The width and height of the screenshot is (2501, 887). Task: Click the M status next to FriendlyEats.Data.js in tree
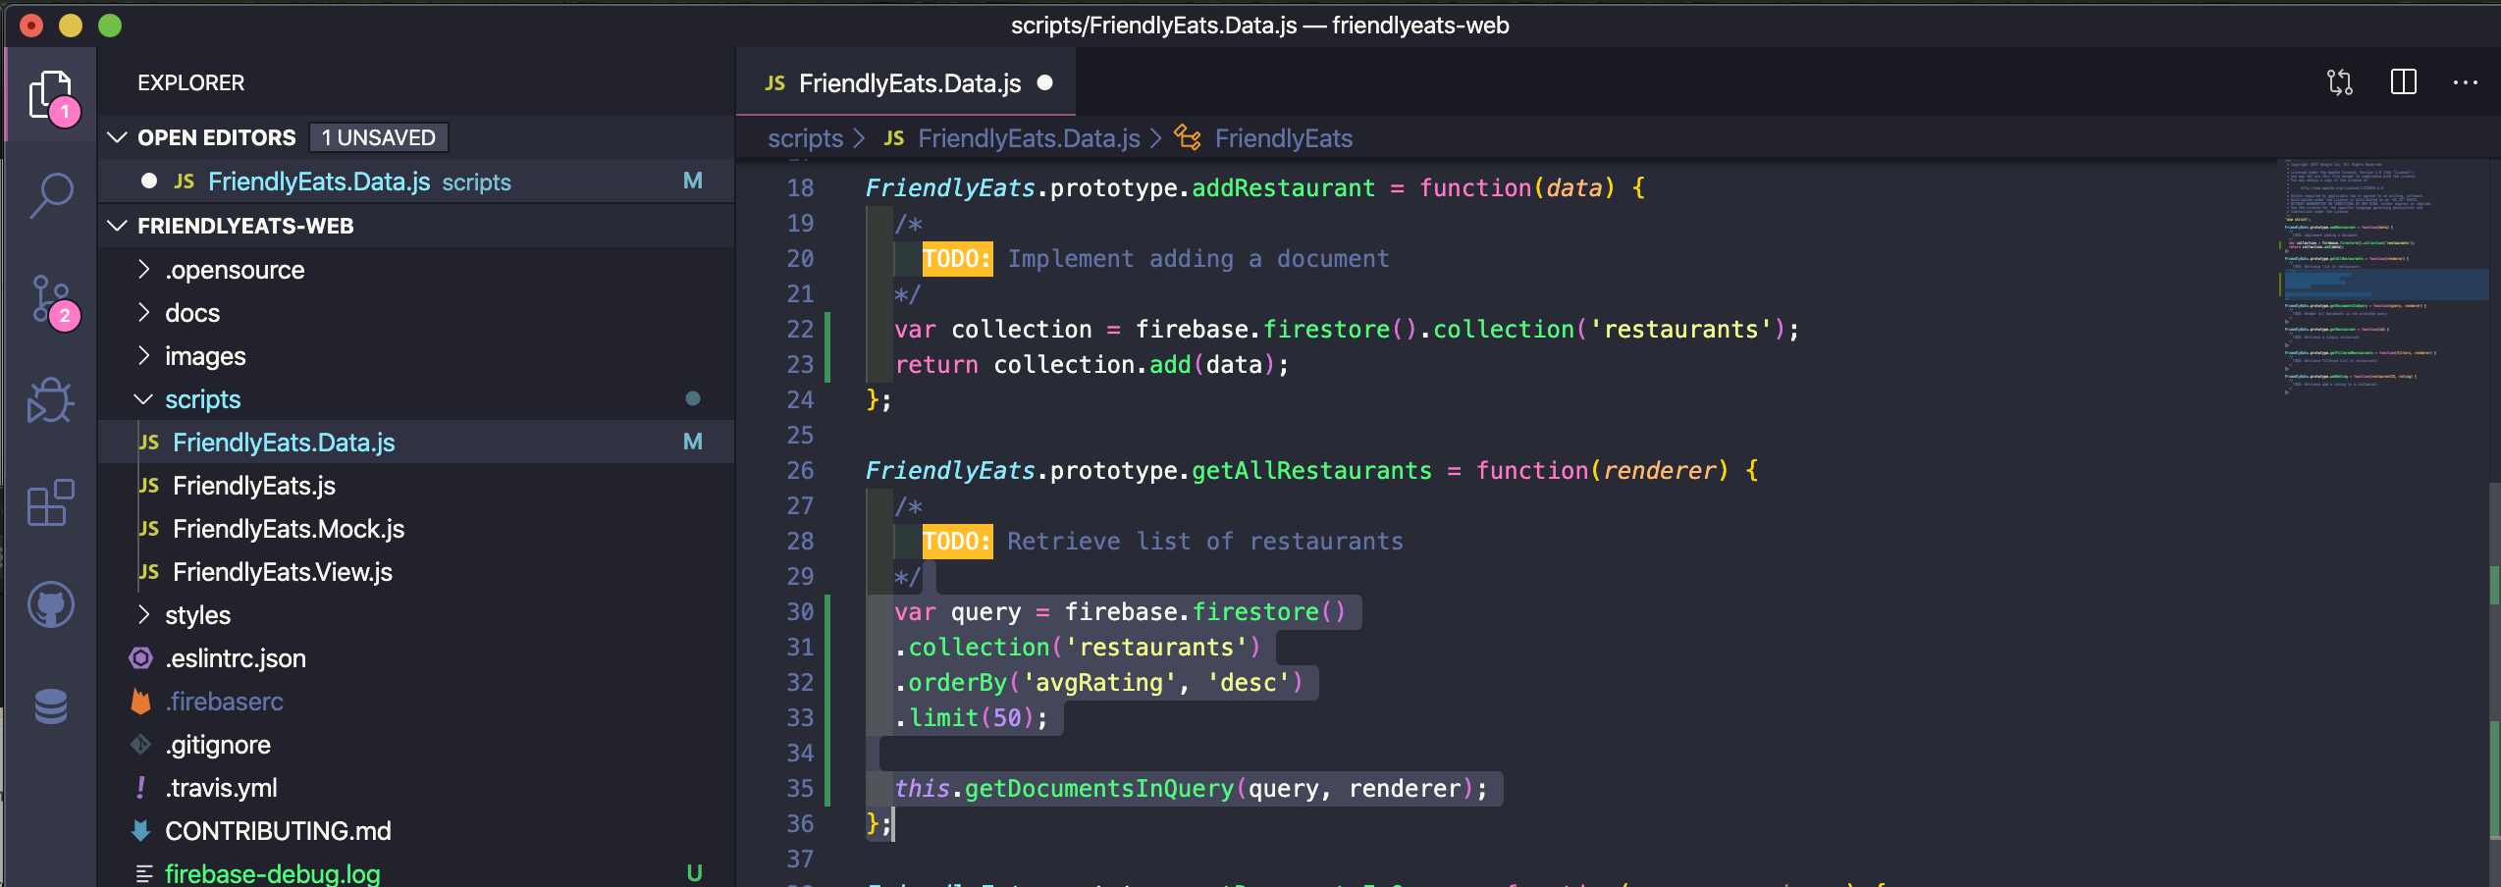[x=693, y=443]
